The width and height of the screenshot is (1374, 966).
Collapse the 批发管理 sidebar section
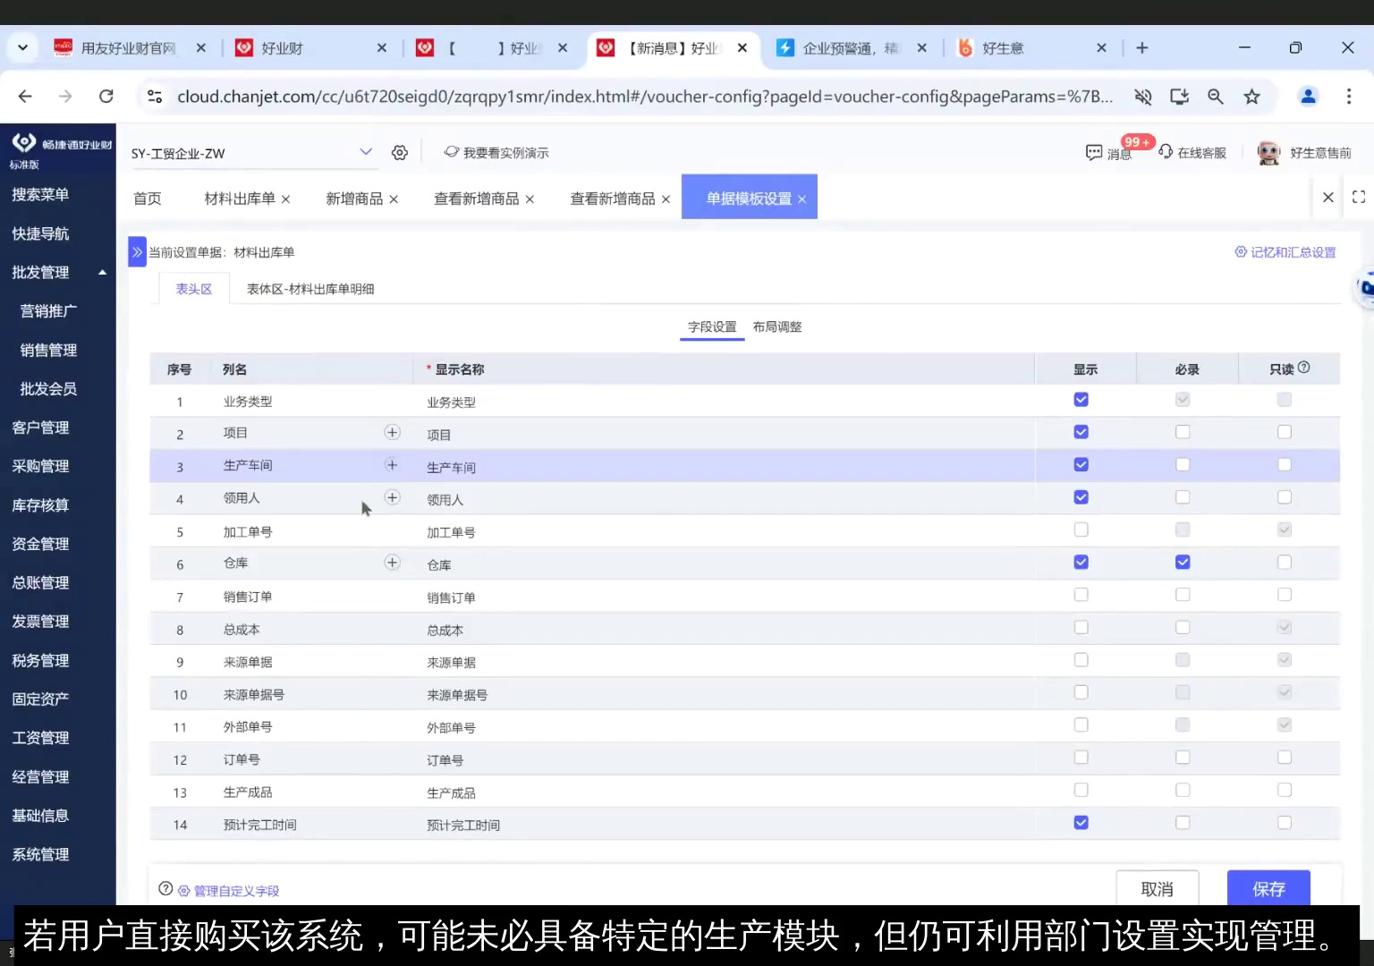(101, 272)
